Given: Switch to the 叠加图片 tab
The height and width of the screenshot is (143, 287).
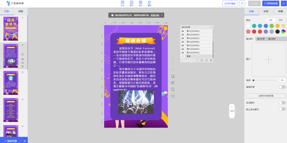Looking at the screenshot, I should [x=250, y=39].
